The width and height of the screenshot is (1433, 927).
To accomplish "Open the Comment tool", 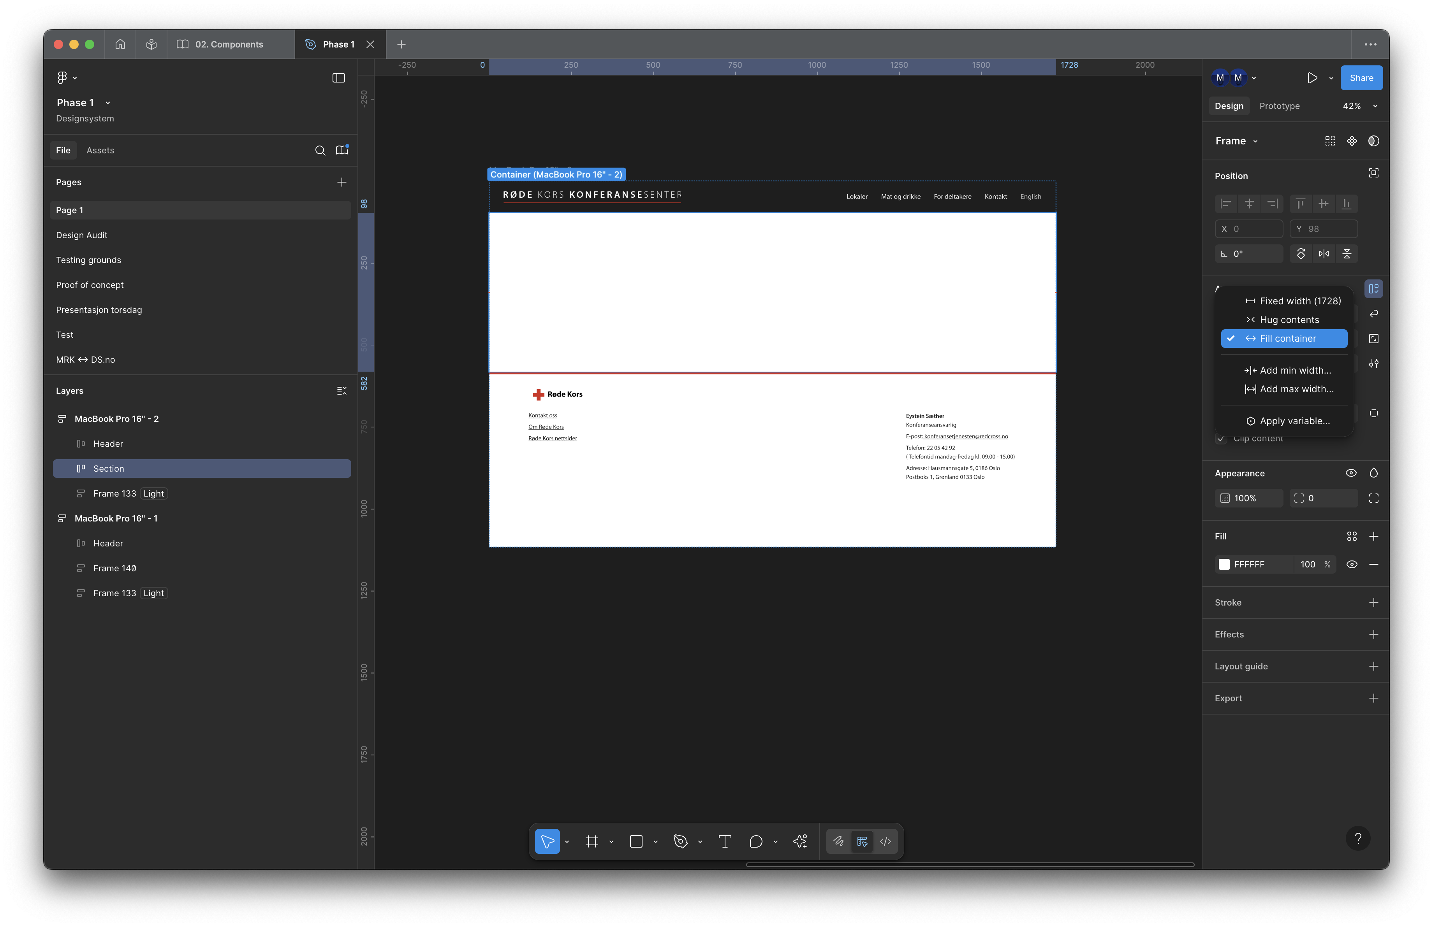I will pyautogui.click(x=756, y=842).
